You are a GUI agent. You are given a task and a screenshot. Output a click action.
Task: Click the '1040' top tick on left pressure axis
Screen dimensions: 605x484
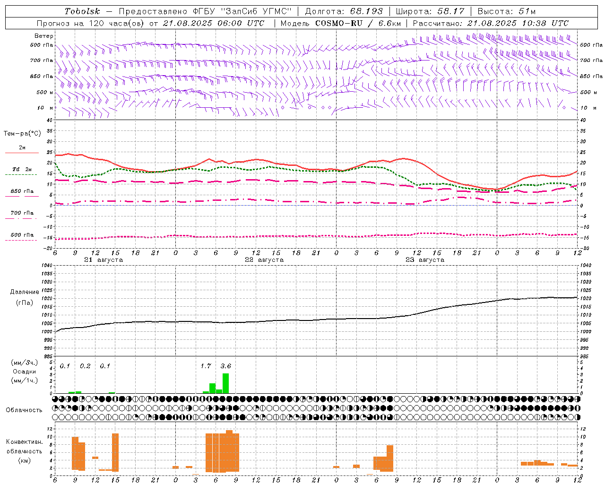pos(46,266)
